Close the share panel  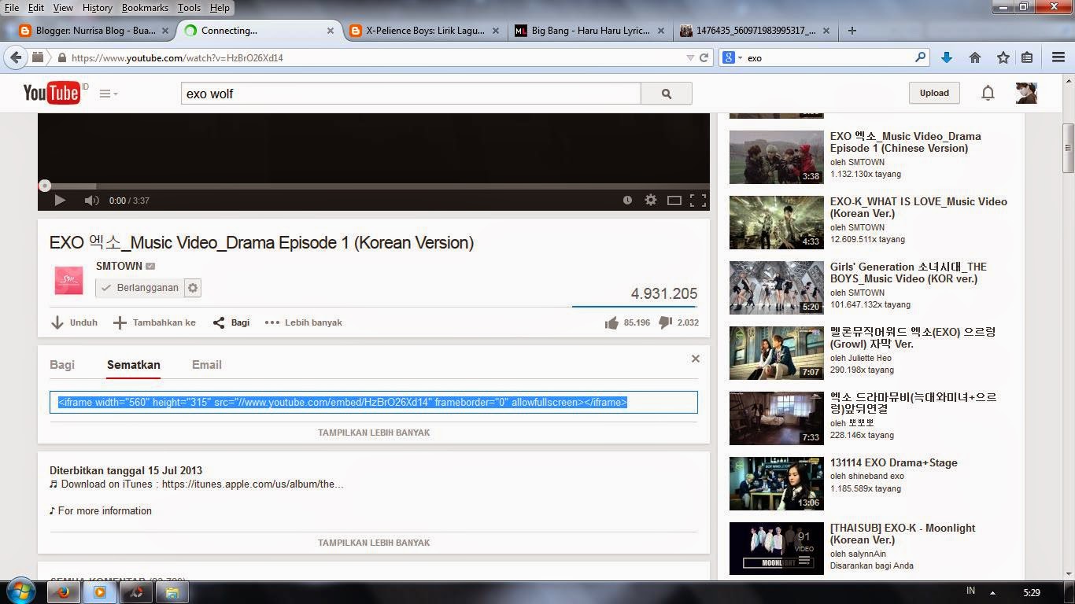point(696,359)
